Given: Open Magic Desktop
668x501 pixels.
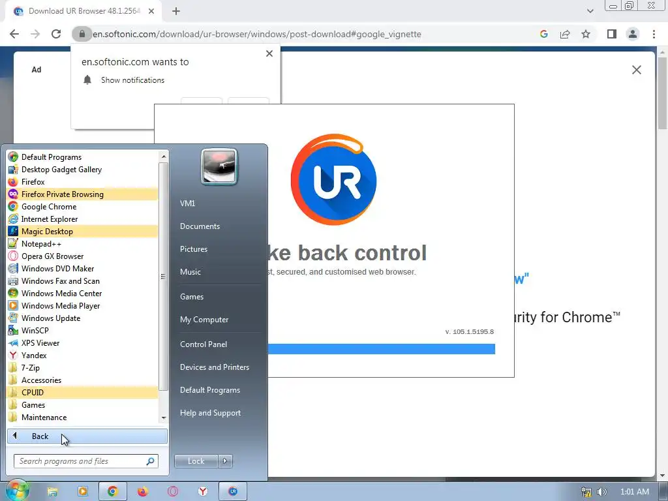Looking at the screenshot, I should click(83, 232).
